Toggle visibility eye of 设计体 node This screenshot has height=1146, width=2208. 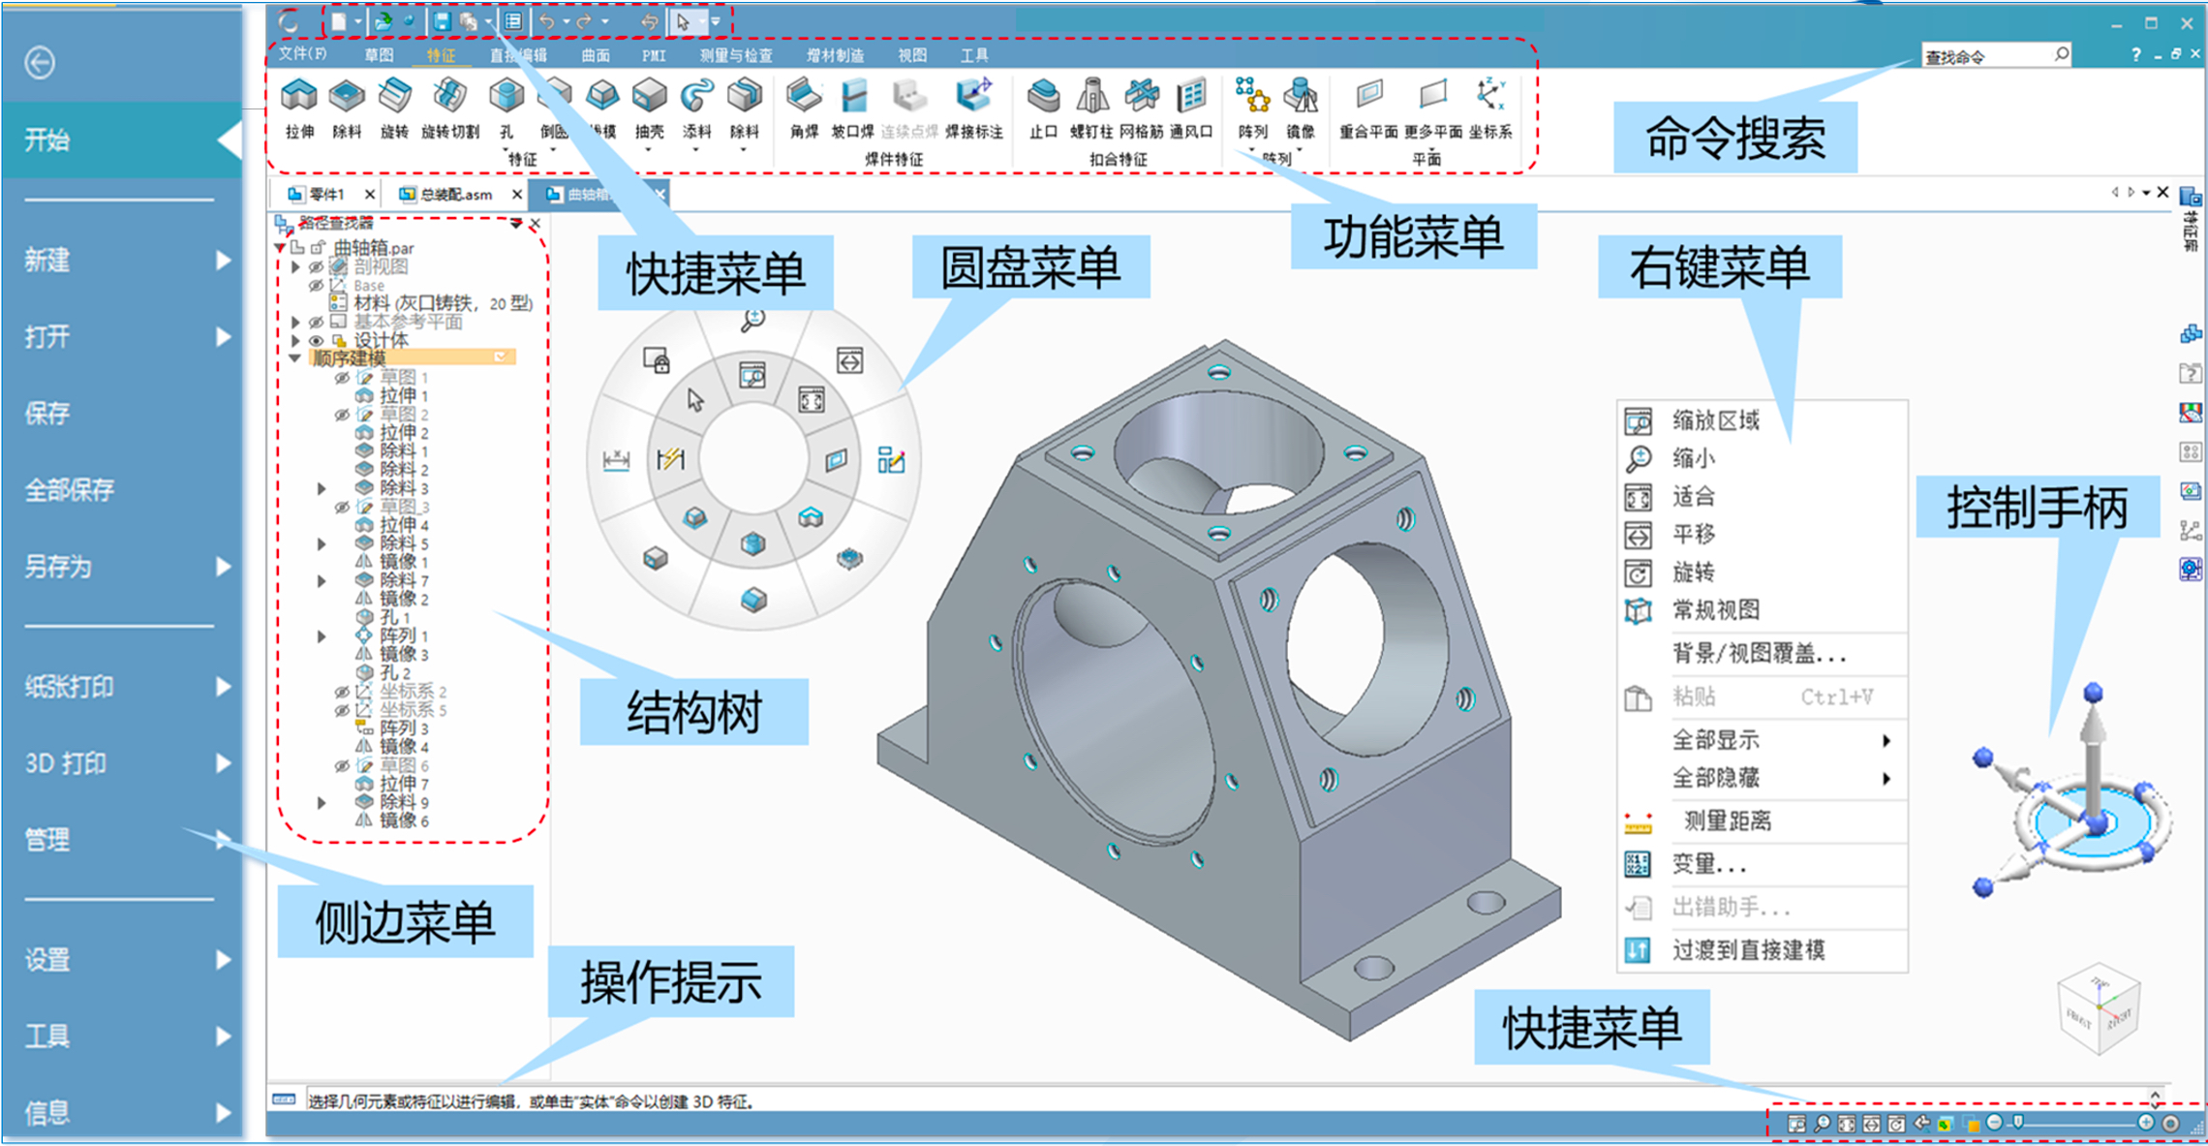pyautogui.click(x=317, y=341)
